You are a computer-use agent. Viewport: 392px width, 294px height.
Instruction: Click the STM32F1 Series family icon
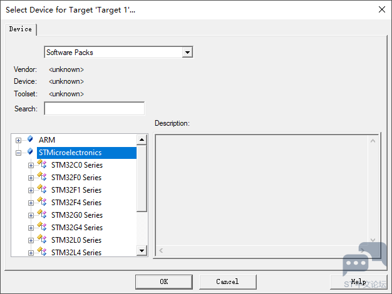point(42,189)
